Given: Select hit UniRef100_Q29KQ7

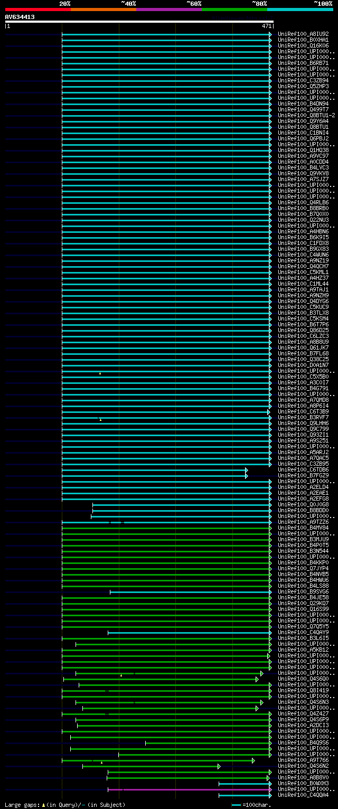Looking at the screenshot, I should point(303,603).
